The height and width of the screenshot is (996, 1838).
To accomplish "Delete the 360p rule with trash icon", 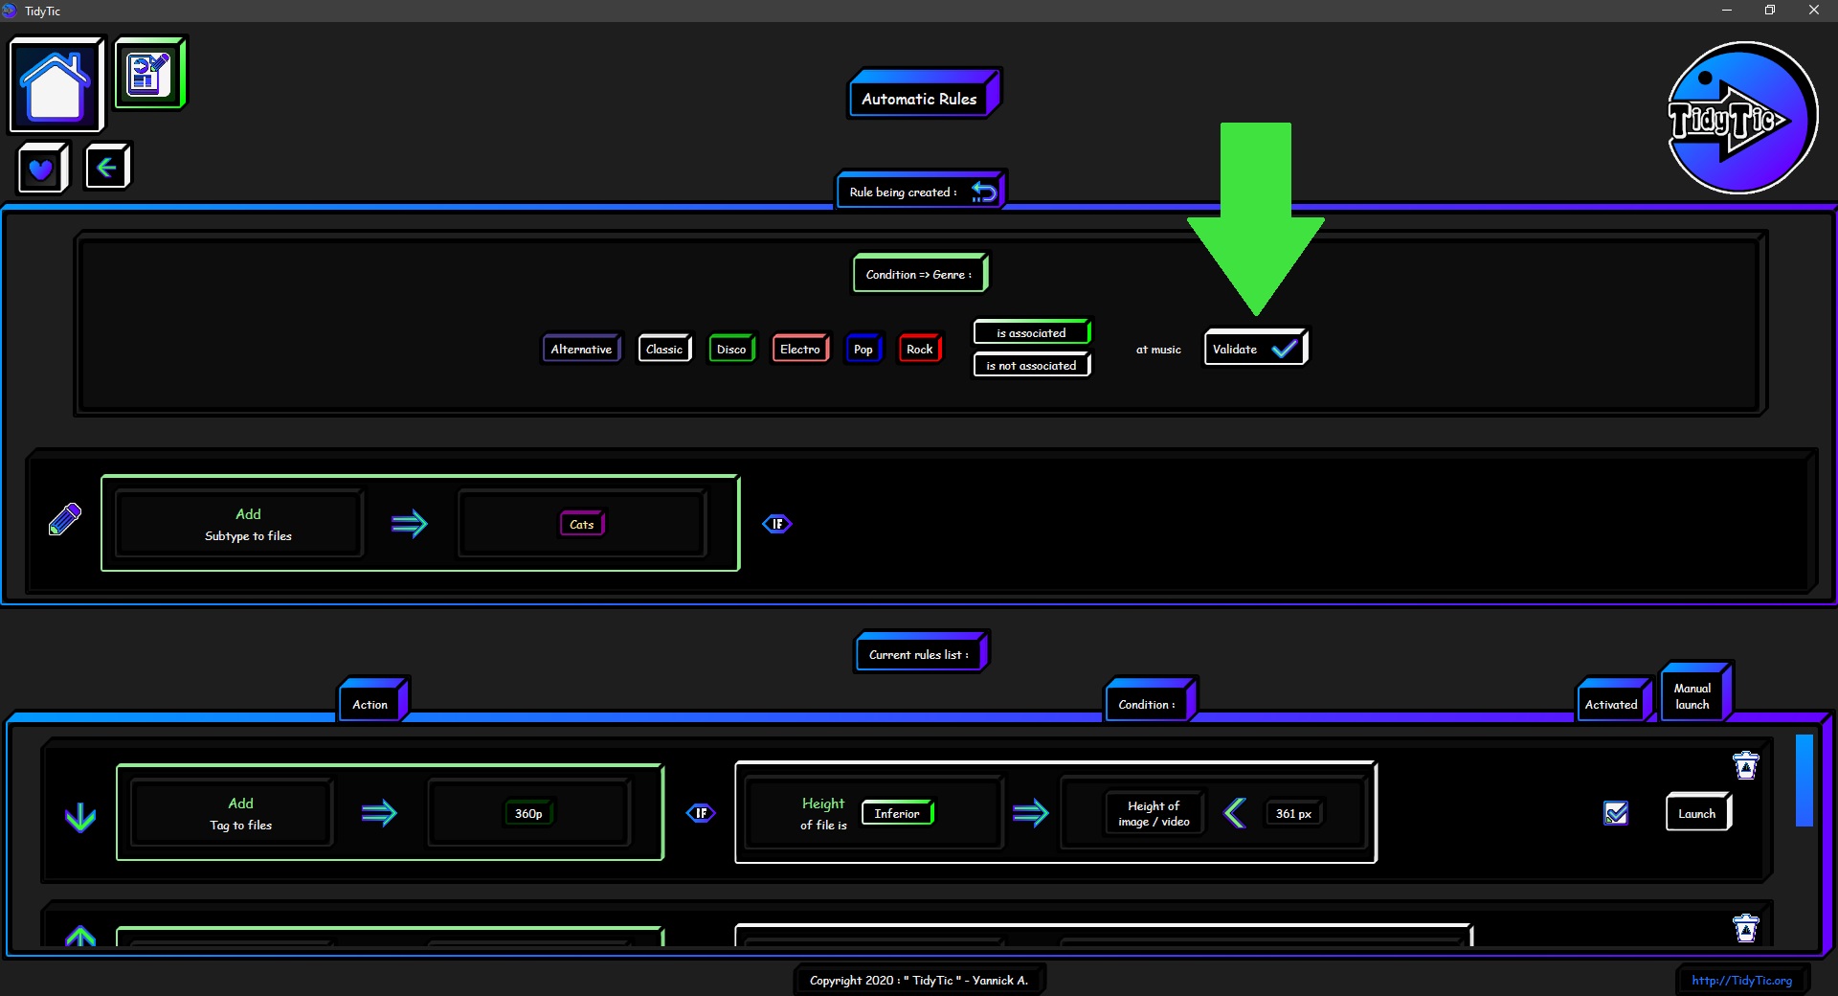I will click(1746, 765).
